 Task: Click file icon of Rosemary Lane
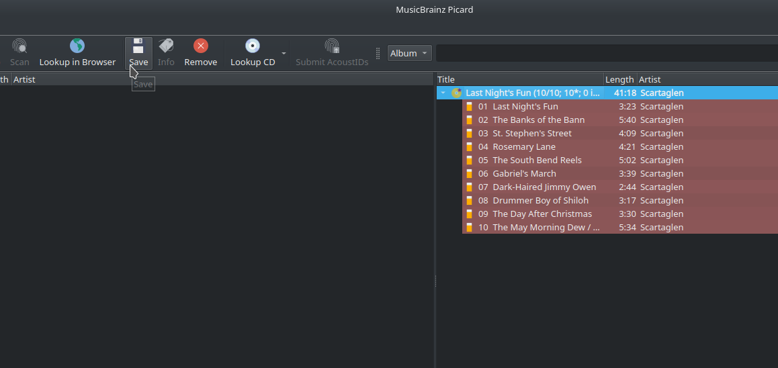tap(470, 147)
